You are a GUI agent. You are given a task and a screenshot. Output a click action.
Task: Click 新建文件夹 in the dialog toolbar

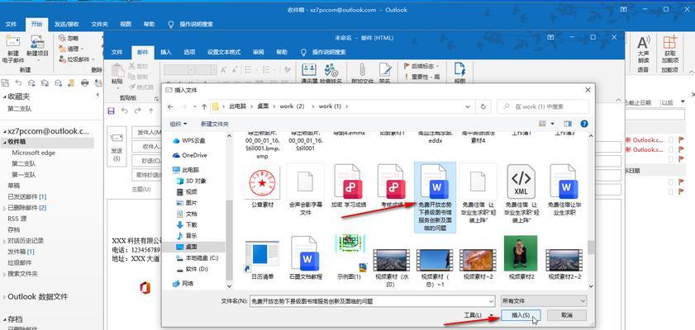point(215,124)
